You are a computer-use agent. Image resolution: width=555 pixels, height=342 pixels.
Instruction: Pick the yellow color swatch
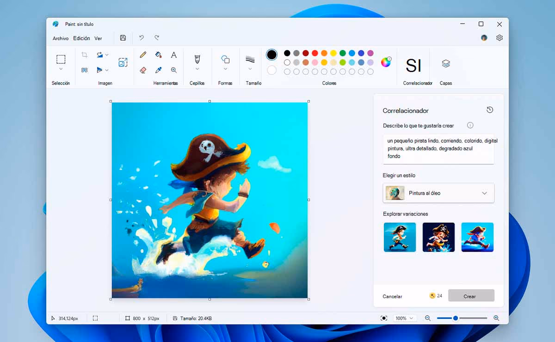[333, 53]
